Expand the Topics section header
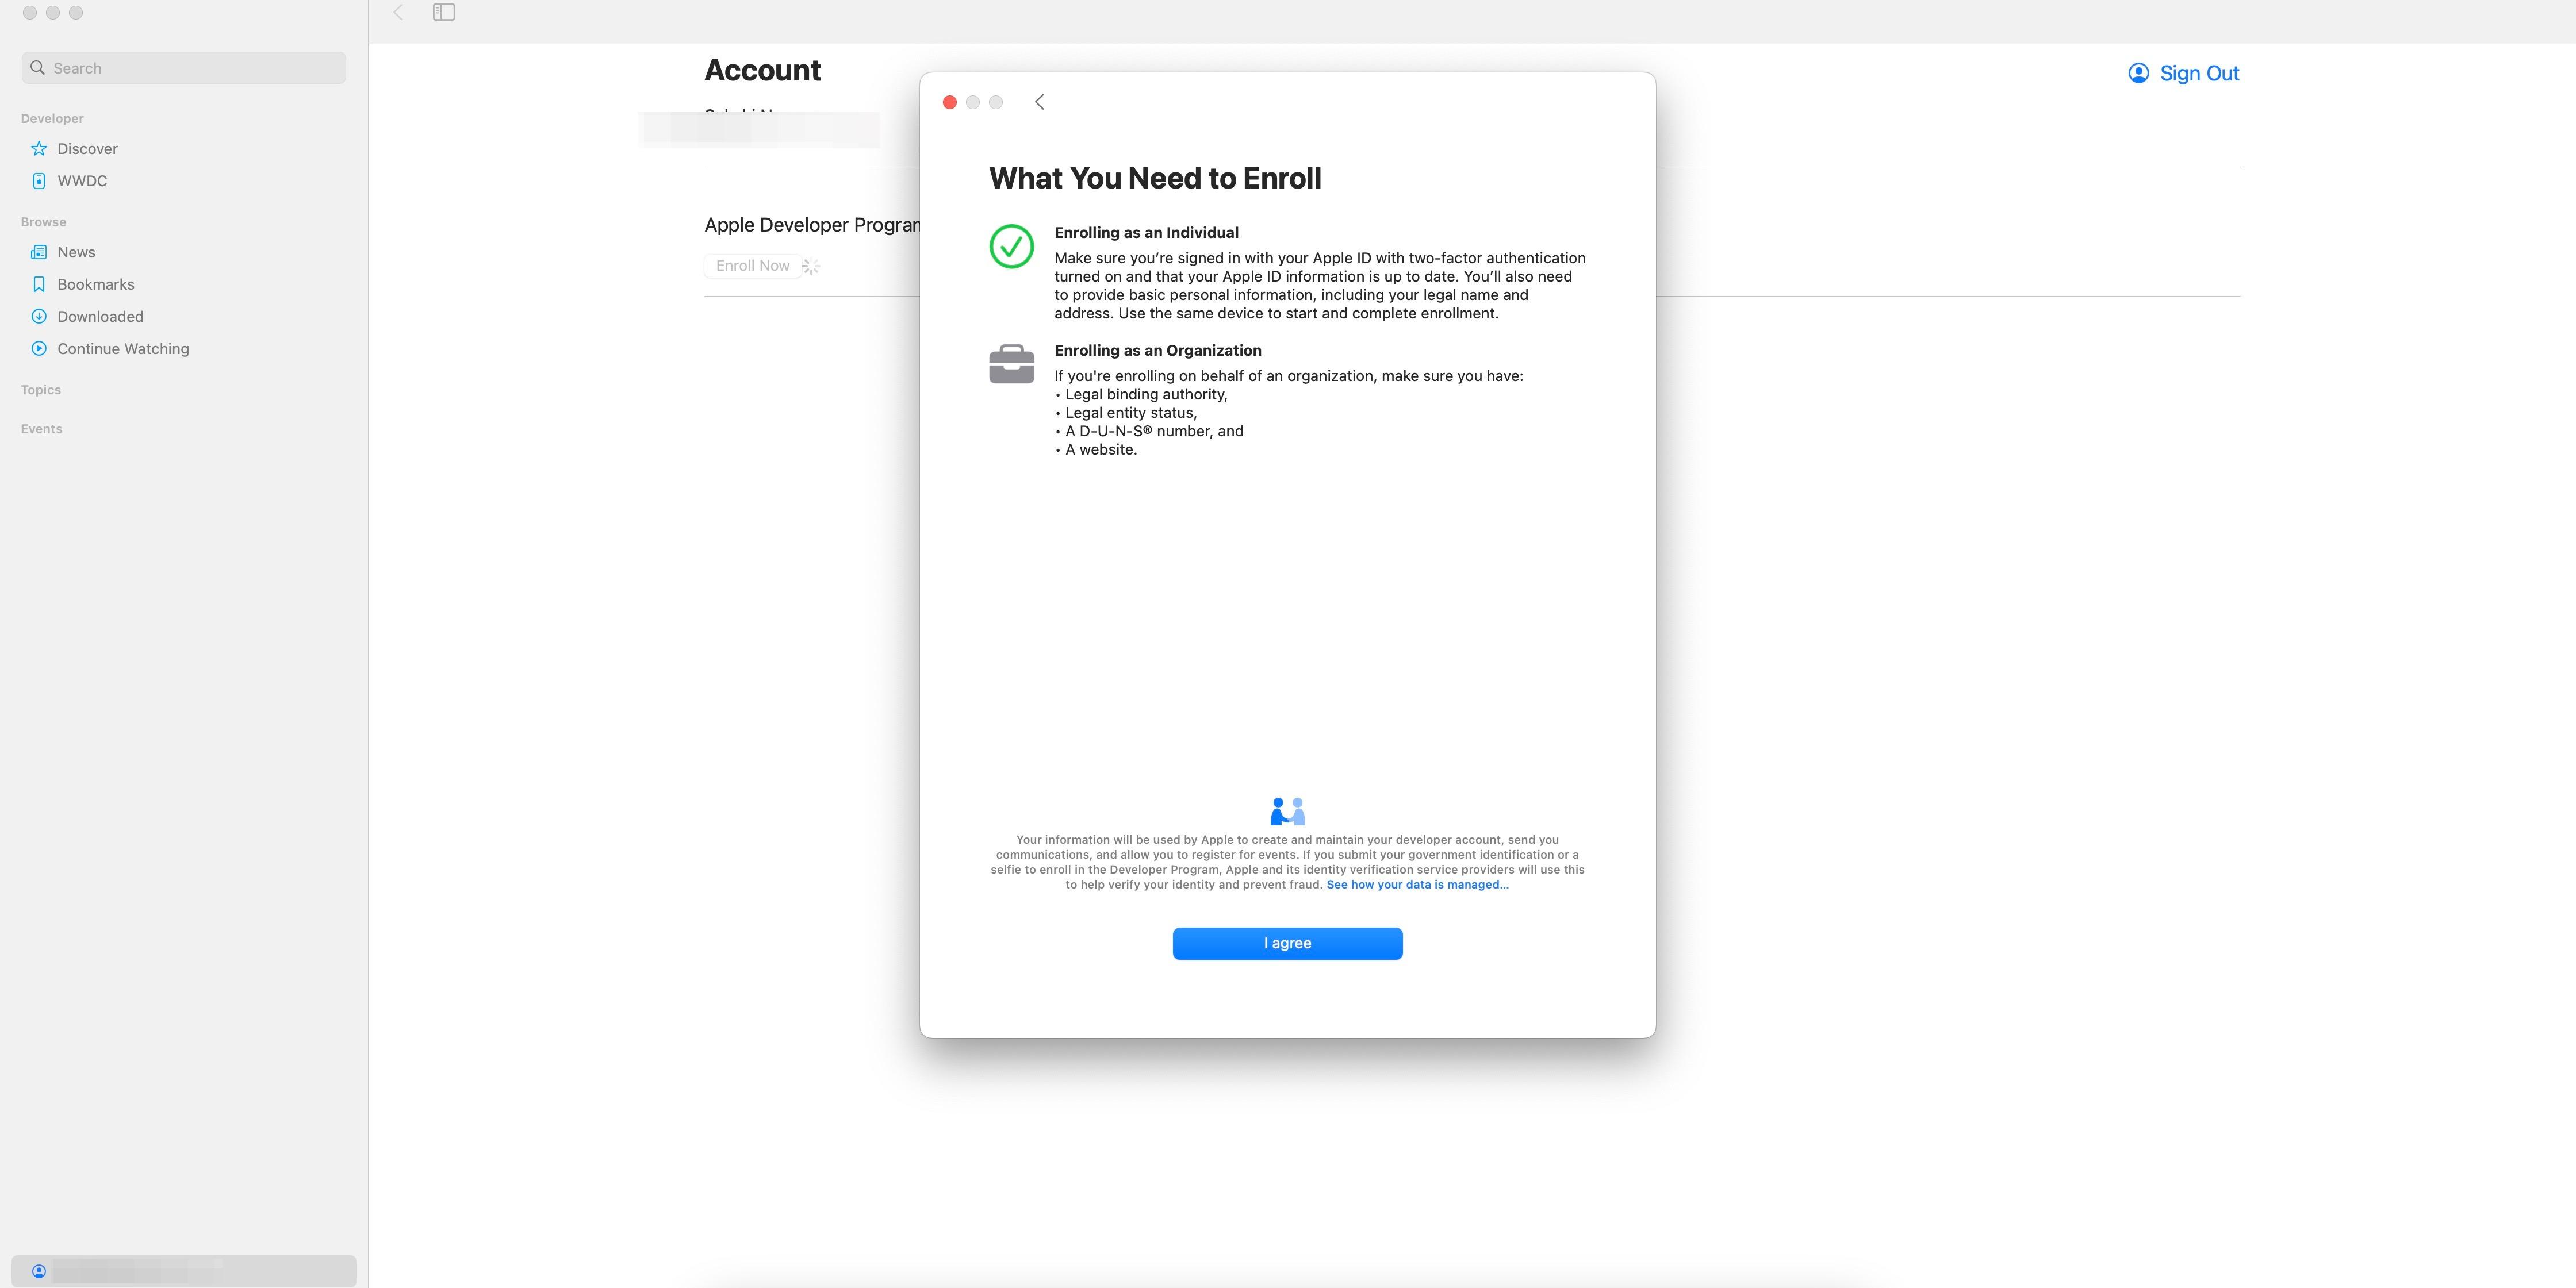 [41, 390]
